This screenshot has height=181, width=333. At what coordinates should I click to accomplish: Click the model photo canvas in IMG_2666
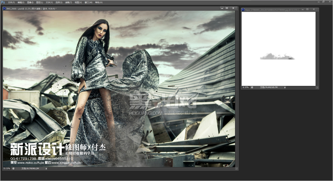click(x=119, y=89)
